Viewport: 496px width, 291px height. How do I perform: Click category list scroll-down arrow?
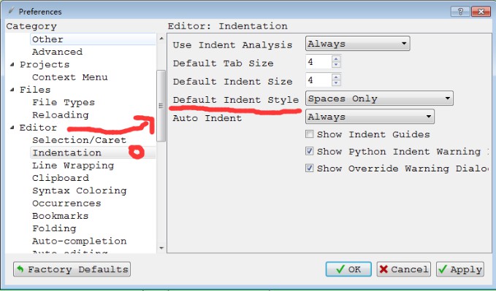pos(161,249)
